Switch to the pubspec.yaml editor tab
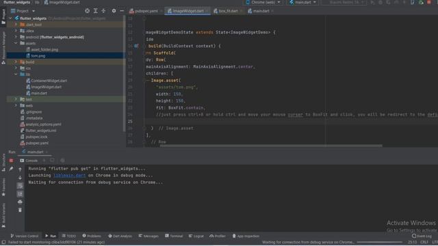Screen dimensions: 438x246 146,11
